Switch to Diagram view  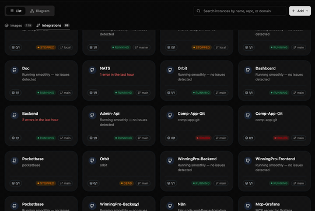40,11
